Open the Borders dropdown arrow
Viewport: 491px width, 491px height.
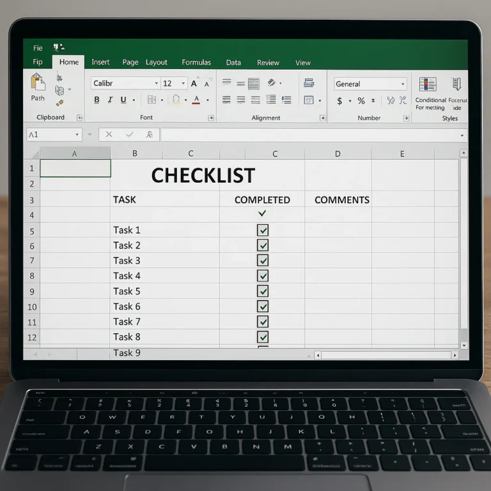point(162,100)
